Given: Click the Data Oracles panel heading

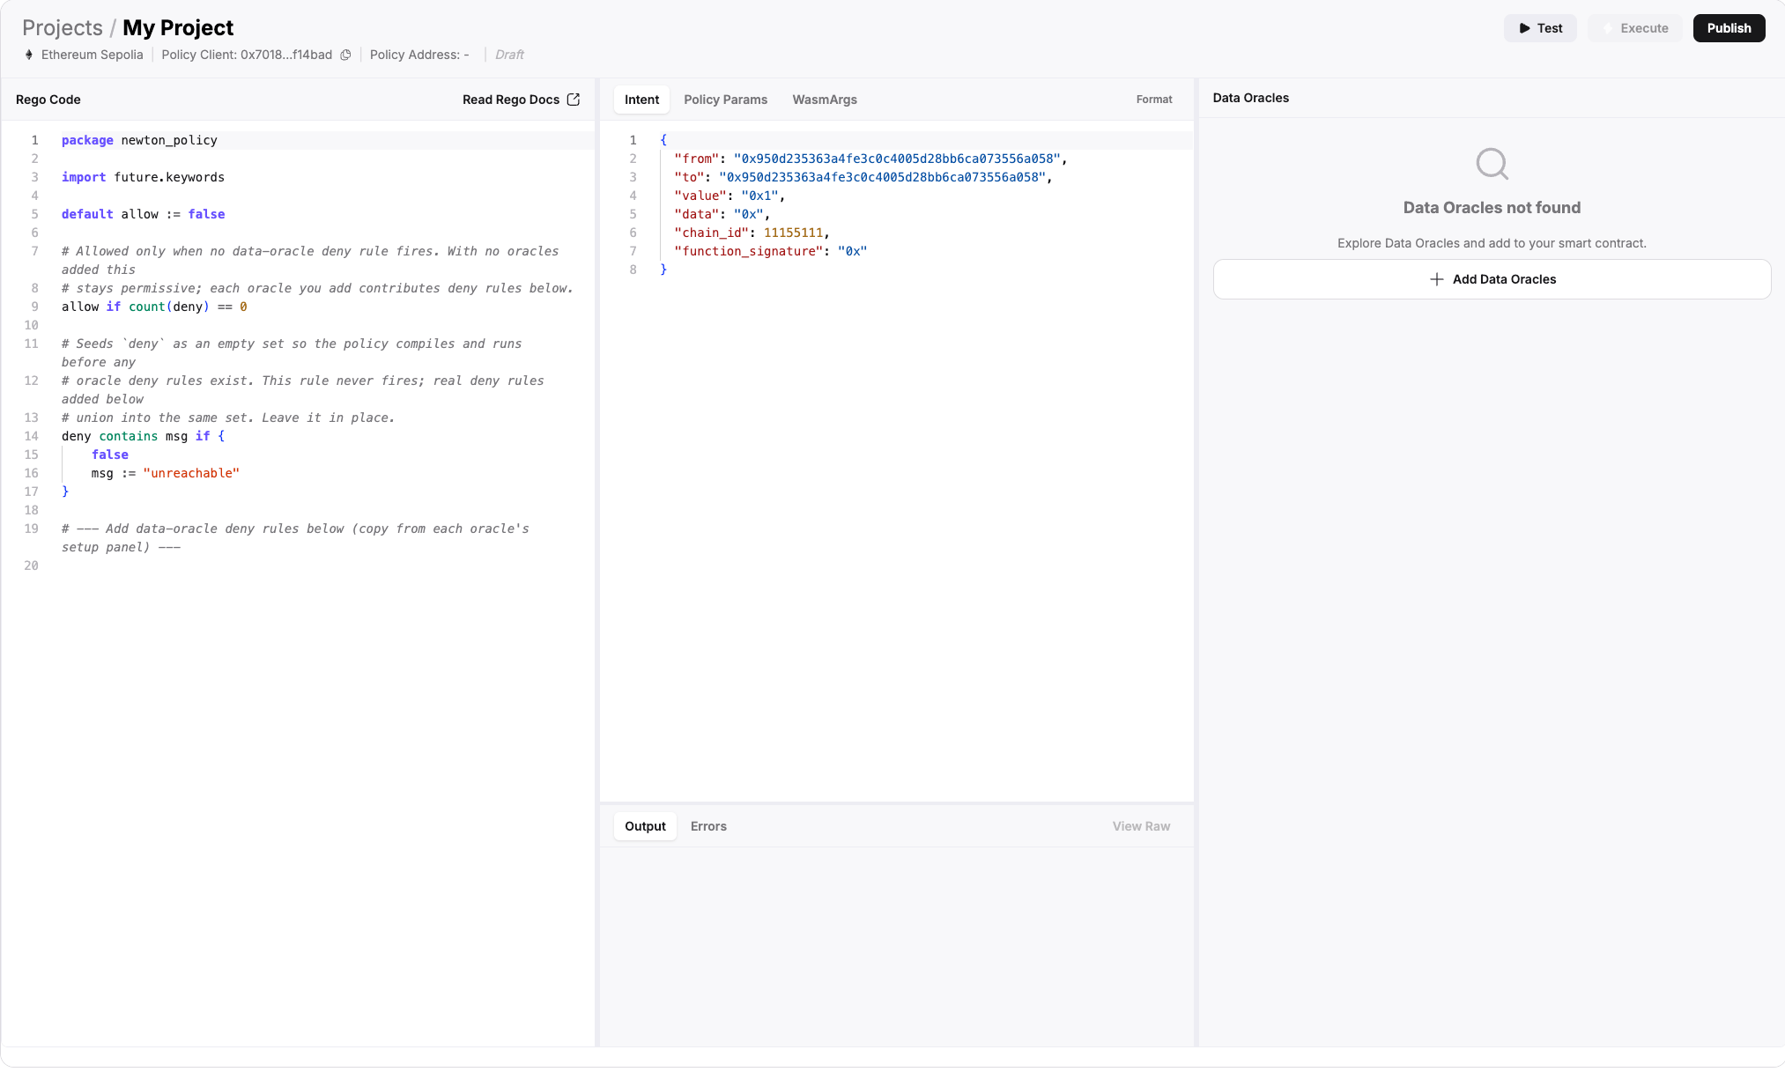Looking at the screenshot, I should 1250,98.
